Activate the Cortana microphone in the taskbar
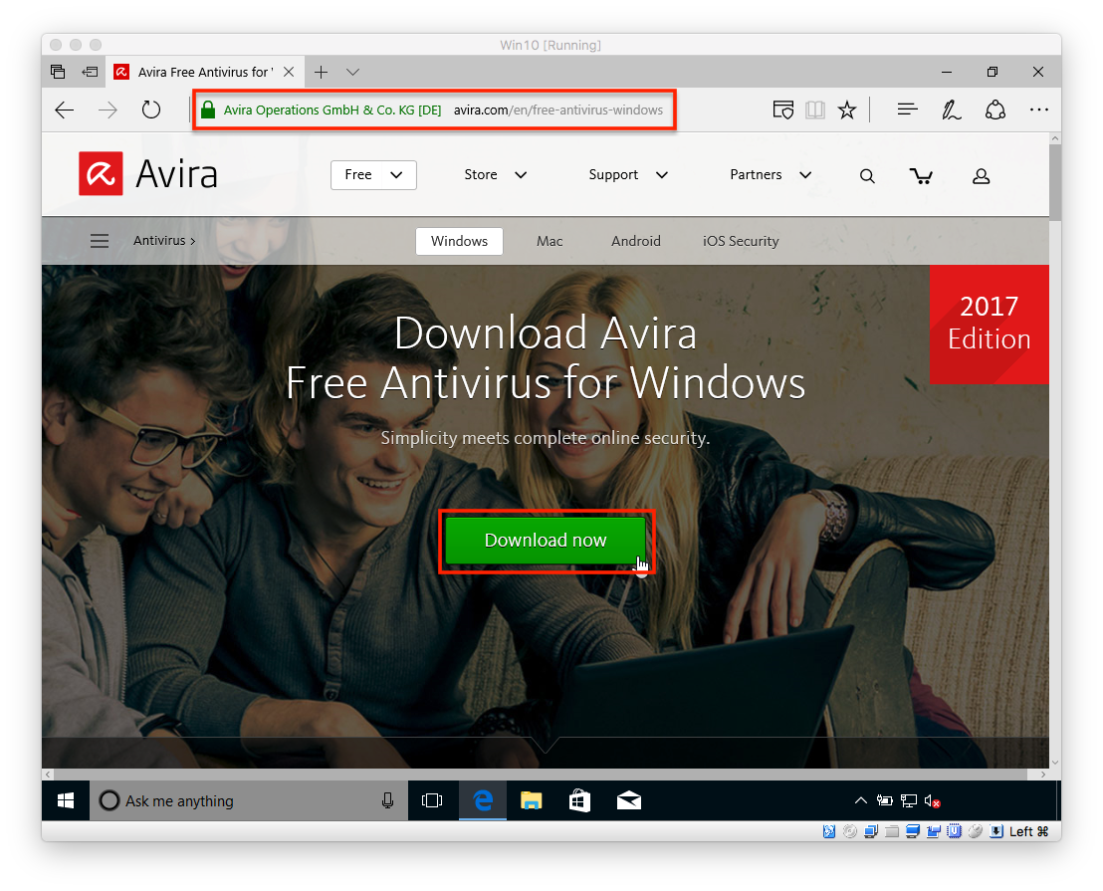1103x891 pixels. (387, 799)
